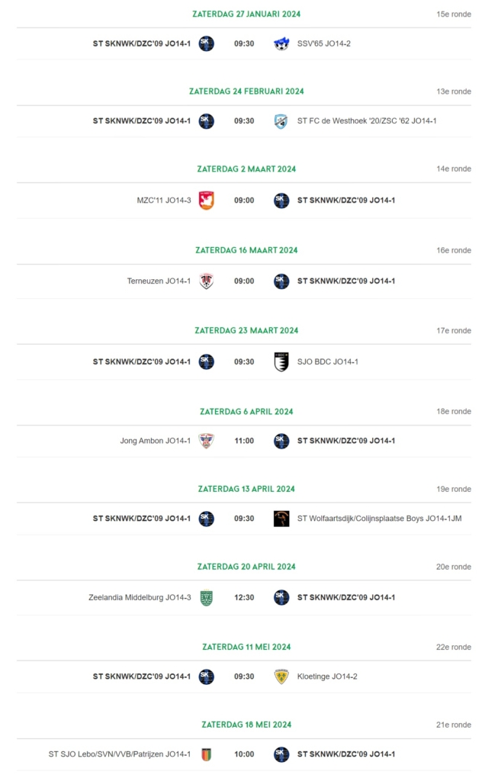This screenshot has width=485, height=781.
Task: Select the 09:00 Terneuzen match time
Action: tap(244, 281)
